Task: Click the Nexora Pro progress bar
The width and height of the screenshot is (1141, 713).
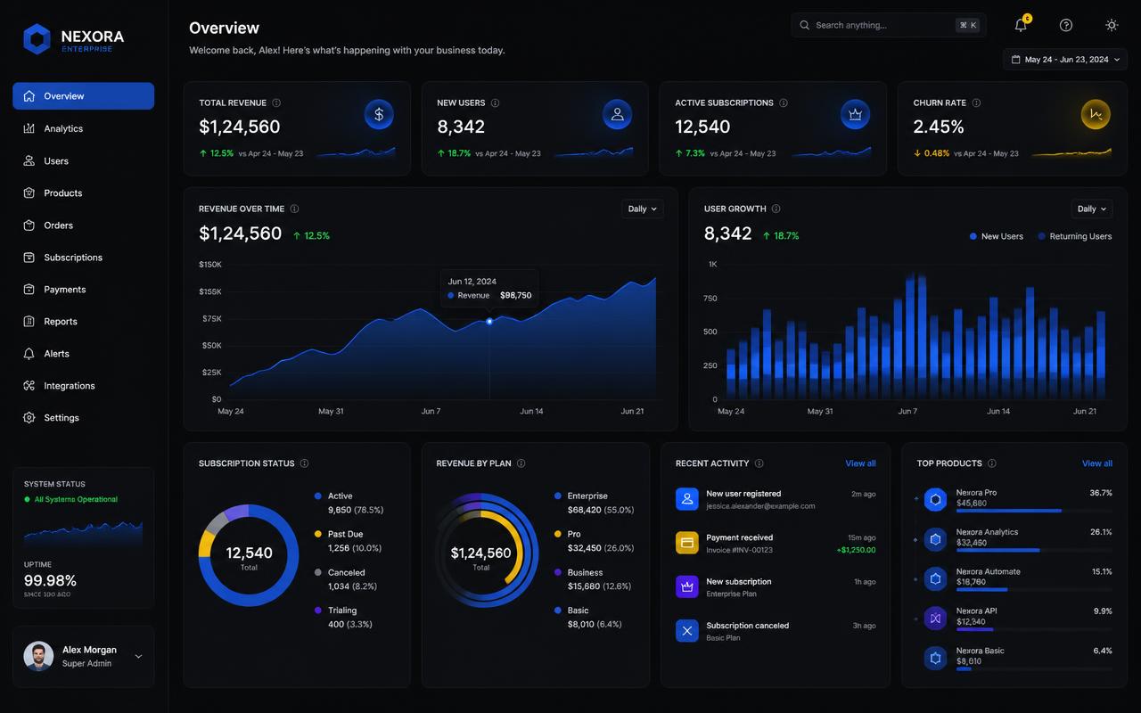Action: click(x=1034, y=511)
